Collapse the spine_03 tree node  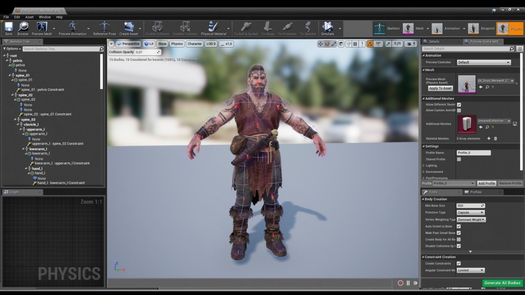[x=16, y=119]
